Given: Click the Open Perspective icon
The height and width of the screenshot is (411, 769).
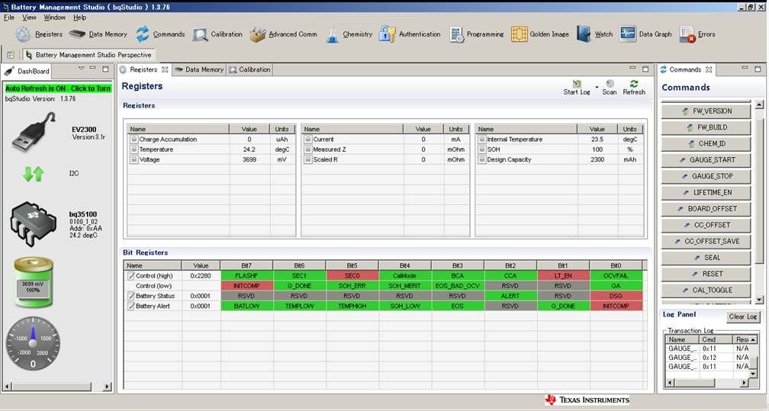Looking at the screenshot, I should (x=11, y=55).
